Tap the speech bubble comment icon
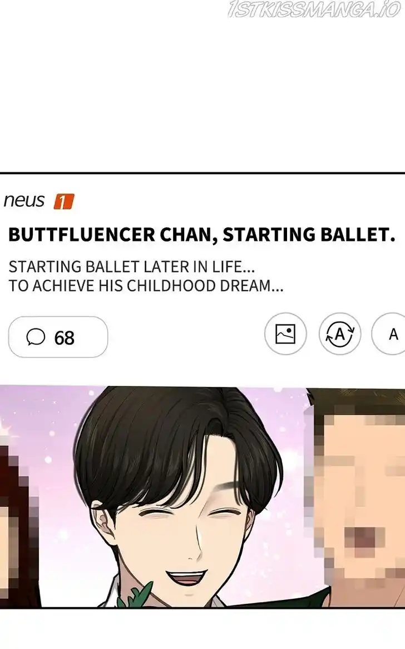This screenshot has width=405, height=649. 36,337
